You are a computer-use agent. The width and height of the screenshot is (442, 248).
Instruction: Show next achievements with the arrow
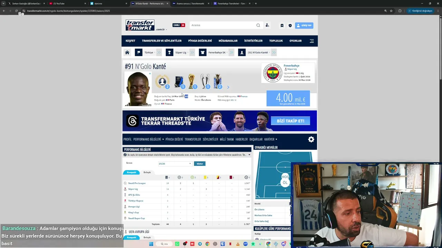228,87
